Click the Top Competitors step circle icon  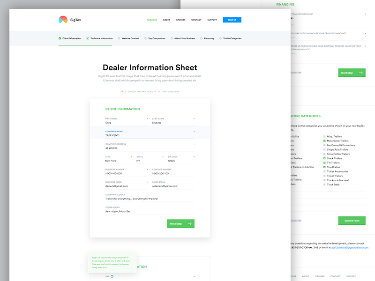tap(145, 38)
